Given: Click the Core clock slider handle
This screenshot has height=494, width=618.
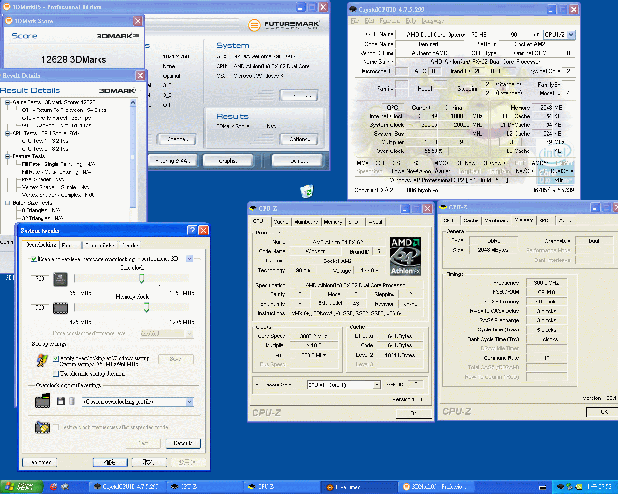Looking at the screenshot, I should (141, 278).
